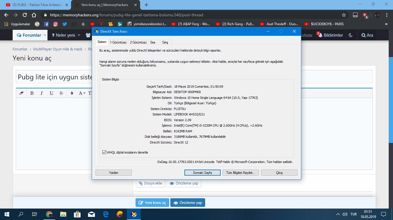Open the Windows Start menu

pos(7,214)
